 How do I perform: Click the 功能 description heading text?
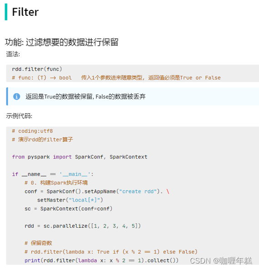coord(61,42)
